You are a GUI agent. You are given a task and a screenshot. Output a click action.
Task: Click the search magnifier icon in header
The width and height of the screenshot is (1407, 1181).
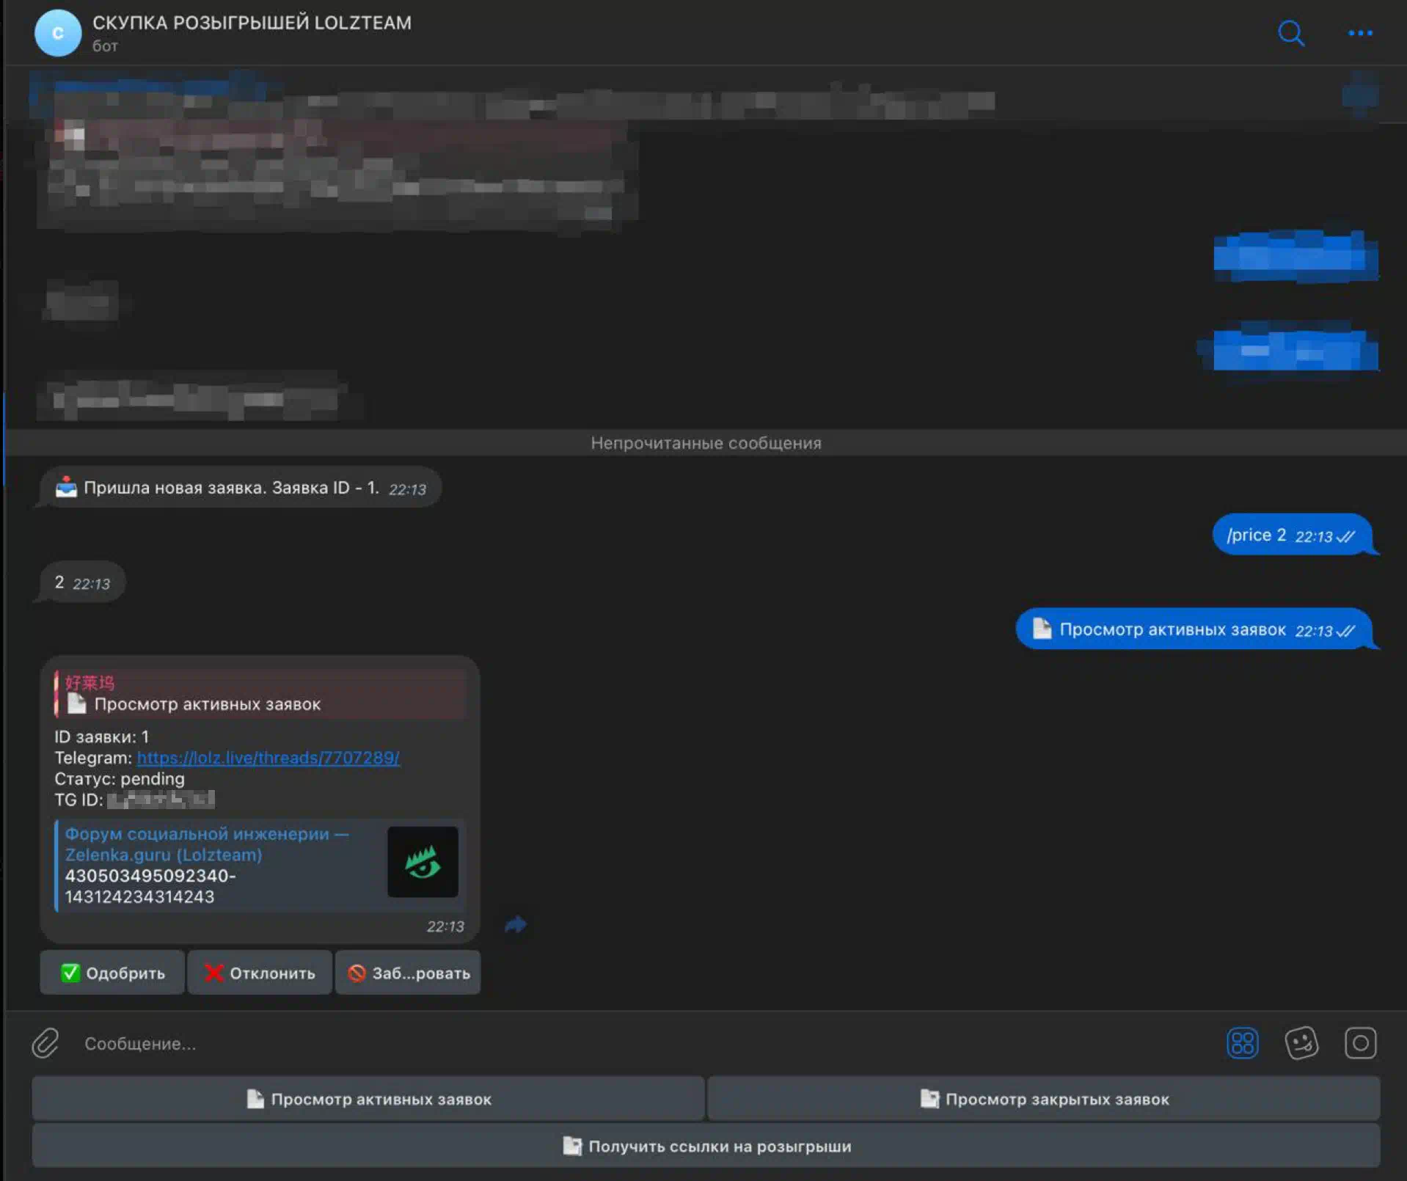click(1290, 33)
